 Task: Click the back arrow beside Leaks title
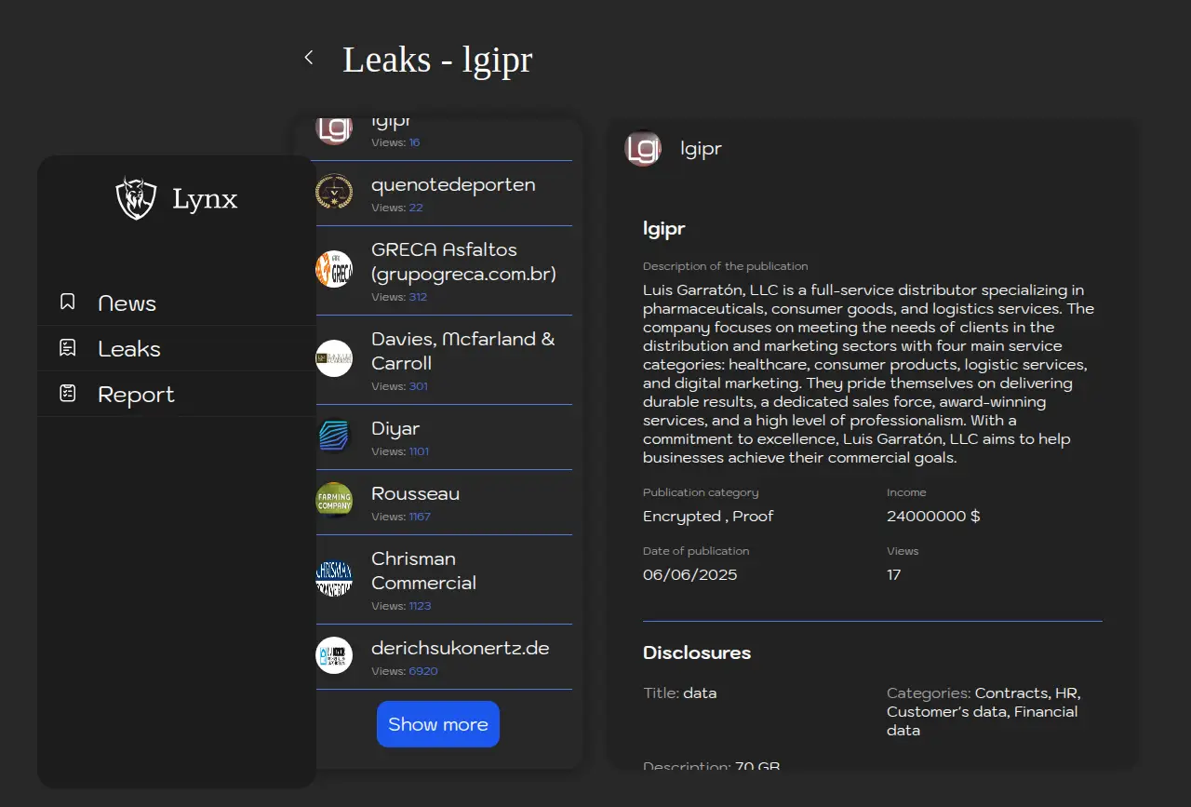(309, 58)
